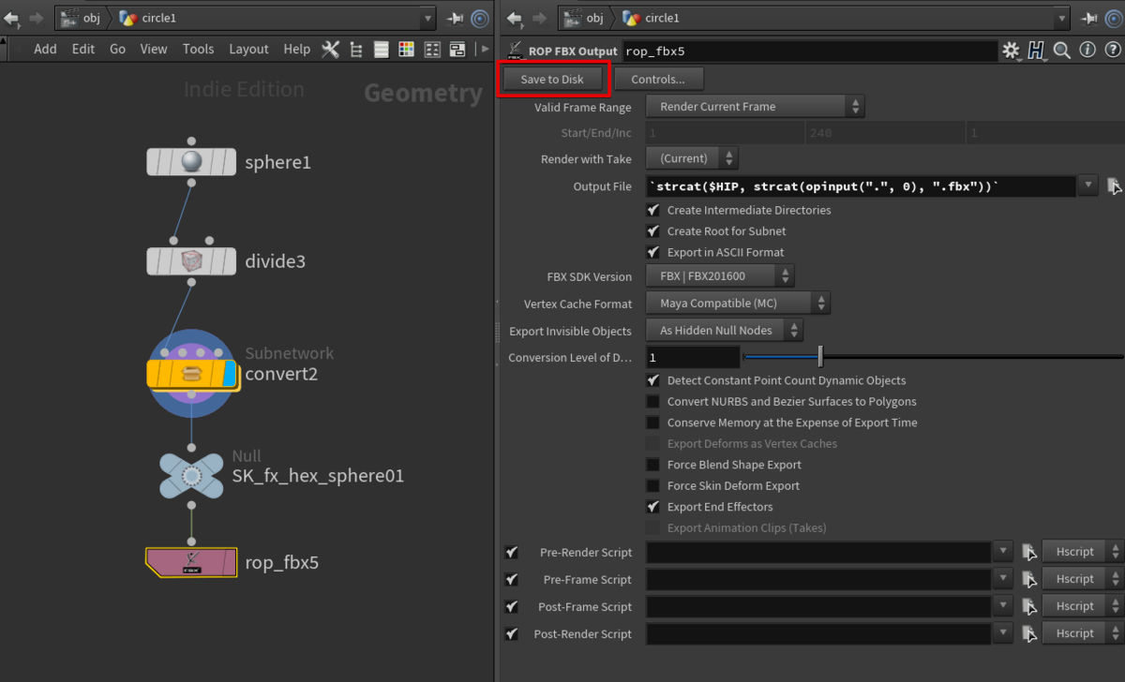The width and height of the screenshot is (1125, 682).
Task: Open the Houdini H presets menu
Action: coord(1036,52)
